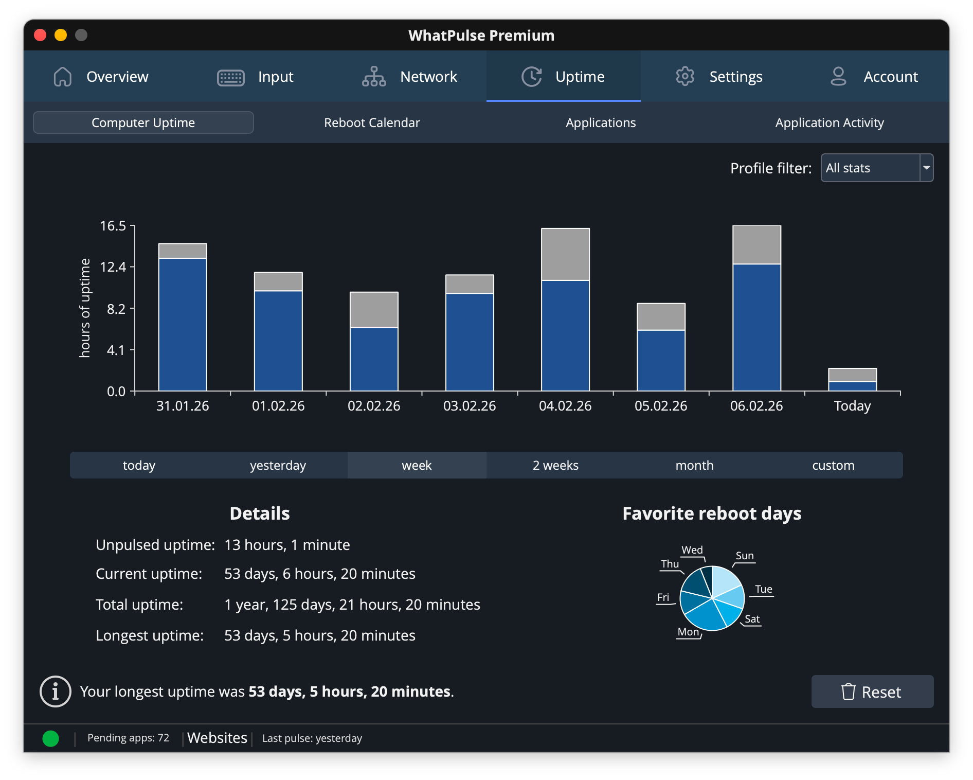Click the Settings gear icon
The width and height of the screenshot is (973, 780).
[x=685, y=77]
